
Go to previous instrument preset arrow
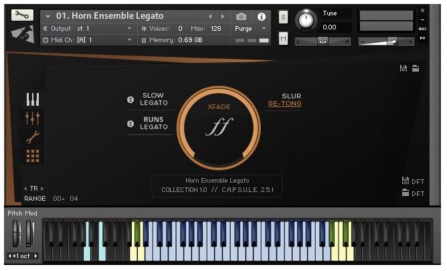tap(210, 17)
